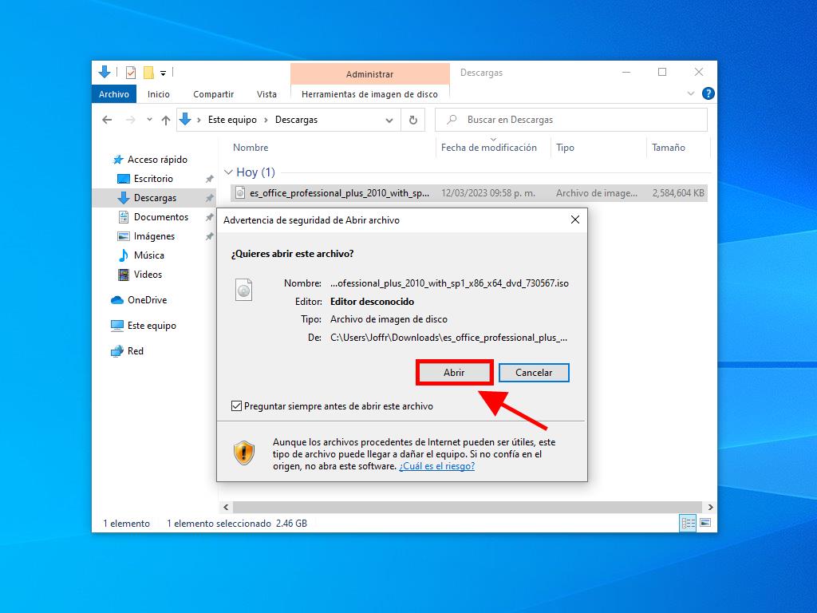This screenshot has width=817, height=613.
Task: Click the Help question mark icon
Action: (x=707, y=94)
